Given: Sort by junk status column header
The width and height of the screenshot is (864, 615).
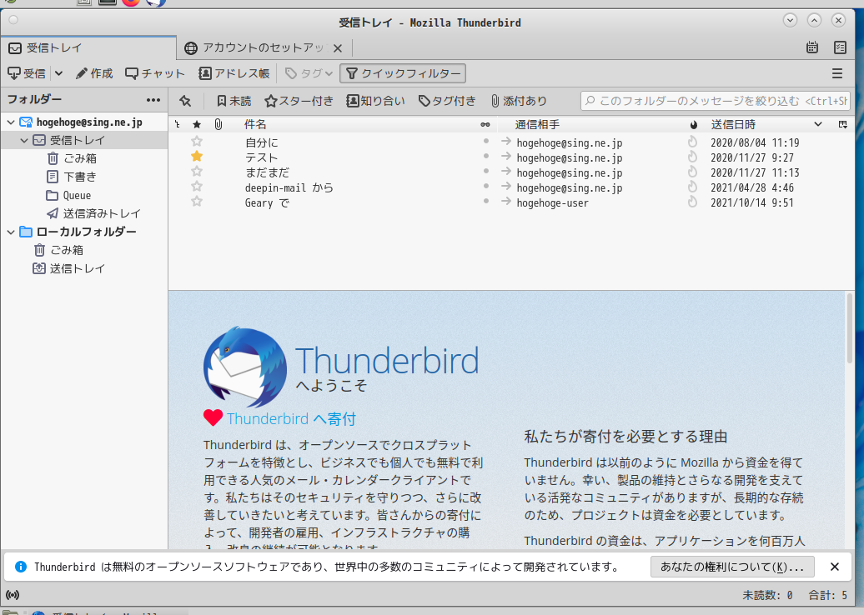Looking at the screenshot, I should pos(693,124).
